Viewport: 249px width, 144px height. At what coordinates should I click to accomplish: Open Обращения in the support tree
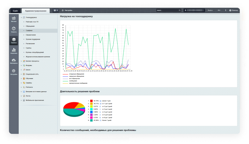30,26
